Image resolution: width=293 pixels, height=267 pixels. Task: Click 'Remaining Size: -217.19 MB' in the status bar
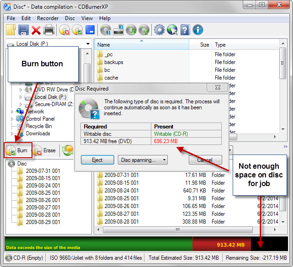point(256,258)
